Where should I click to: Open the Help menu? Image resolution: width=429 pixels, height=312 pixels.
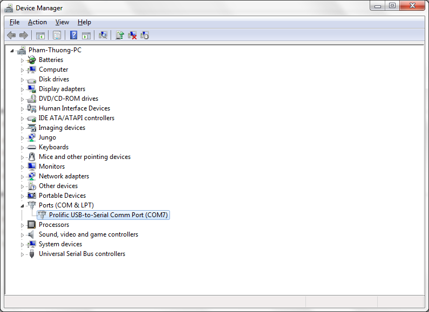click(84, 22)
